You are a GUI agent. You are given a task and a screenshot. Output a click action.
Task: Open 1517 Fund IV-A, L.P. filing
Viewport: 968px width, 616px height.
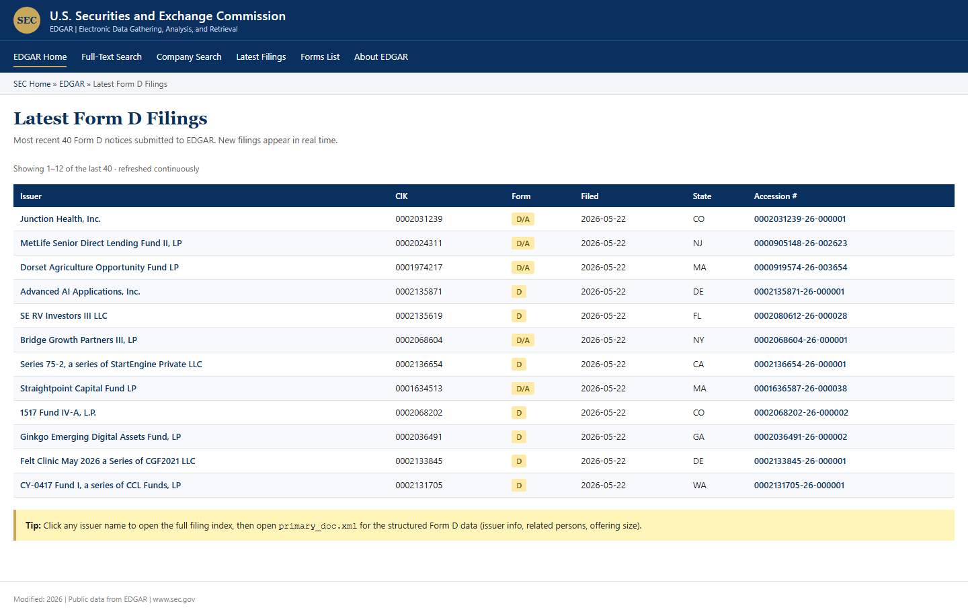[x=58, y=413]
